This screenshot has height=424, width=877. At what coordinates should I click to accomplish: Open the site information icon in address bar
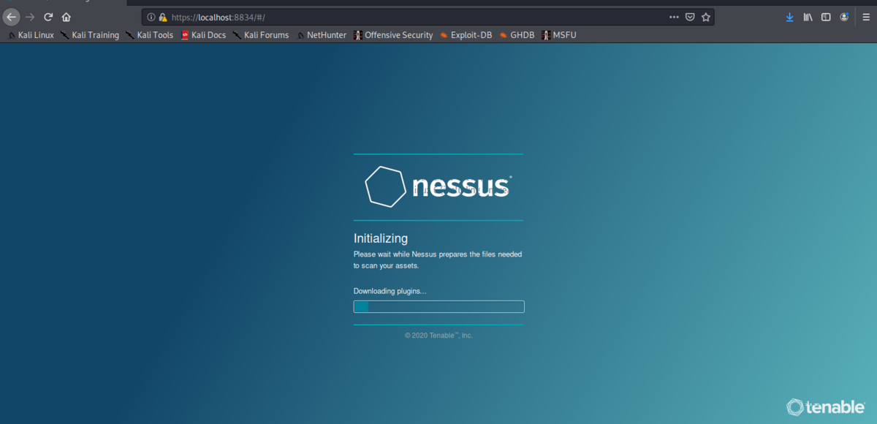(151, 17)
